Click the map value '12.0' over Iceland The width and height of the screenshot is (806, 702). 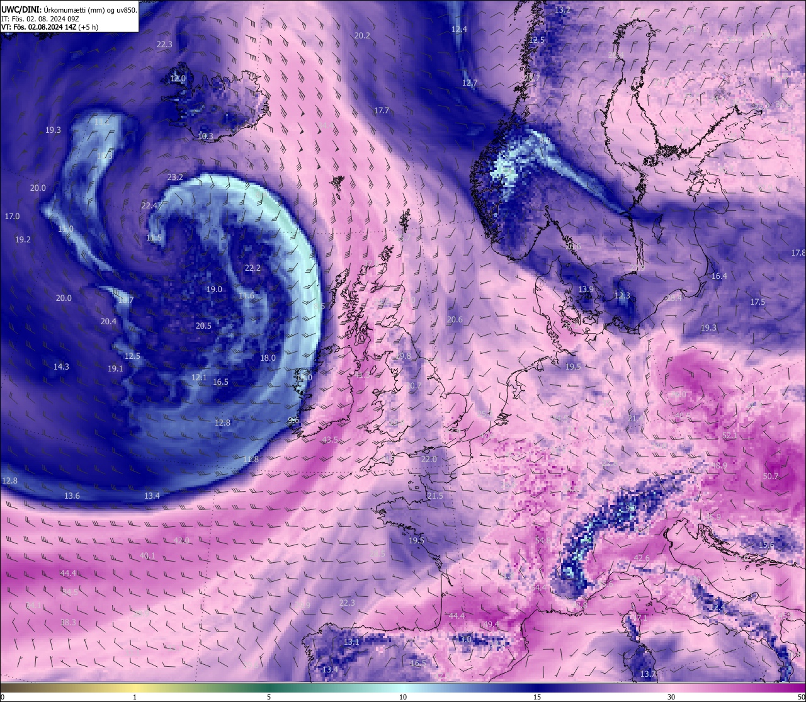(x=178, y=79)
